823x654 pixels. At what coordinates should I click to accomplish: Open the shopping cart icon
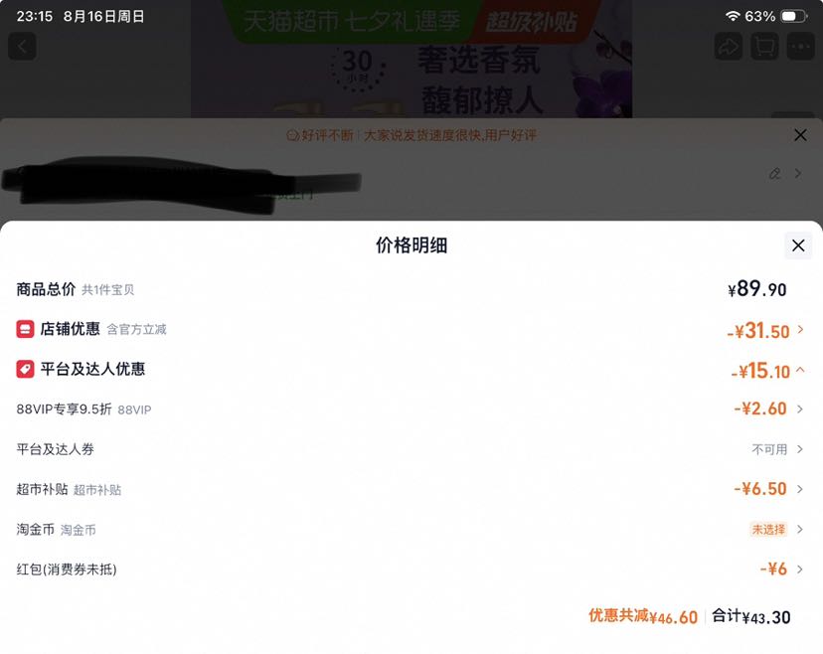tap(764, 47)
